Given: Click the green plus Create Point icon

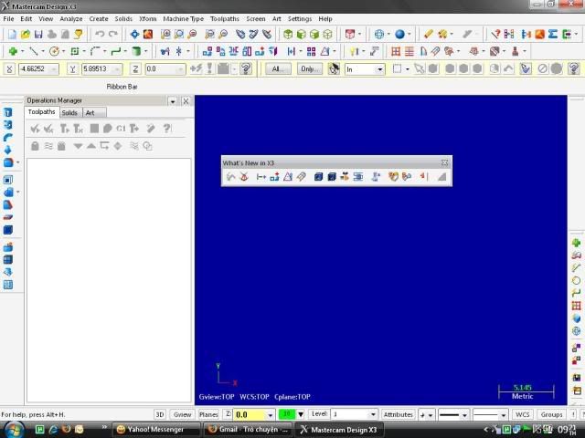Looking at the screenshot, I should coord(13,51).
